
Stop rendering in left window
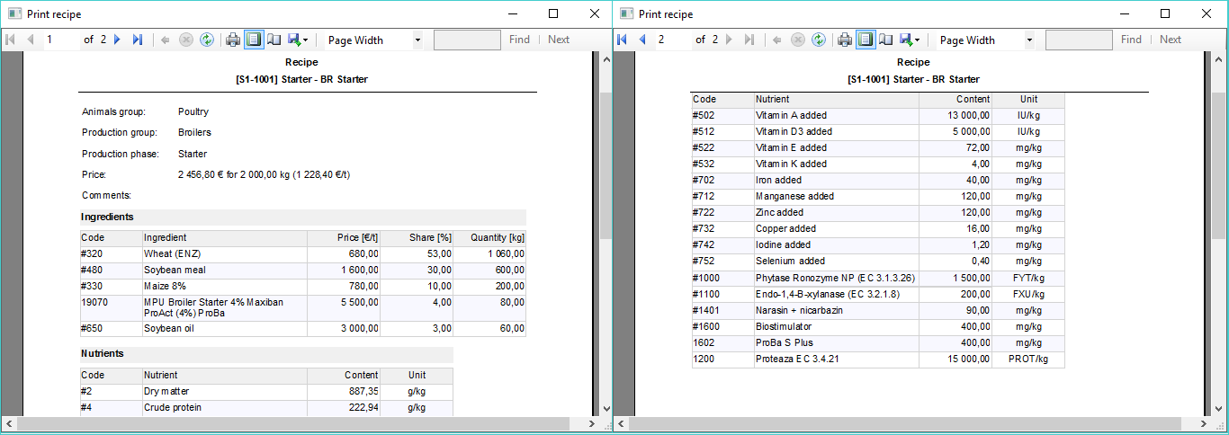point(186,40)
